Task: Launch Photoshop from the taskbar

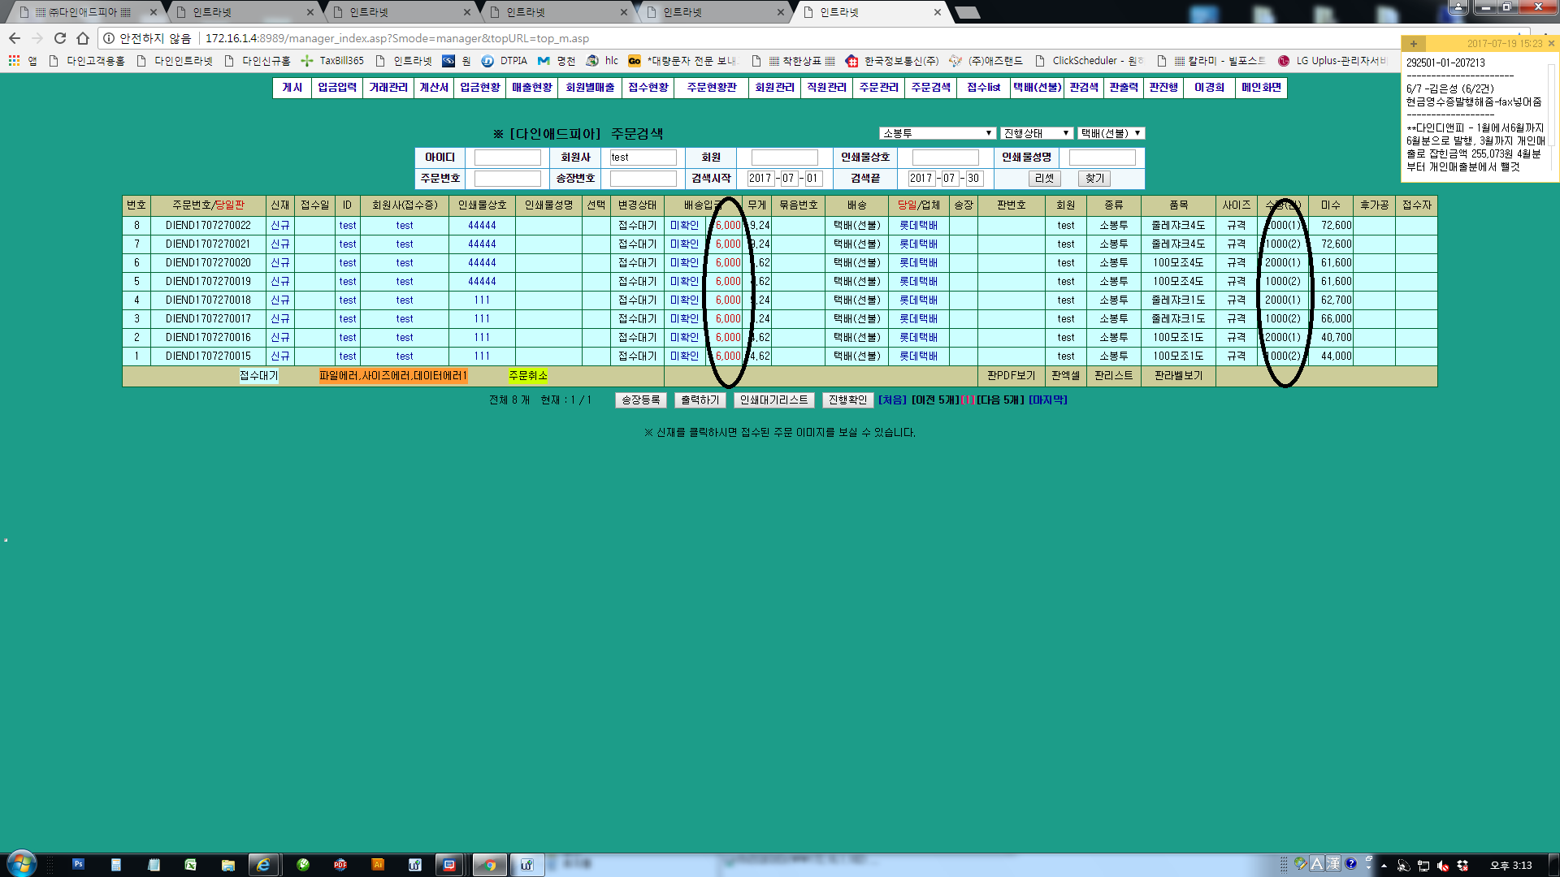Action: coord(78,865)
